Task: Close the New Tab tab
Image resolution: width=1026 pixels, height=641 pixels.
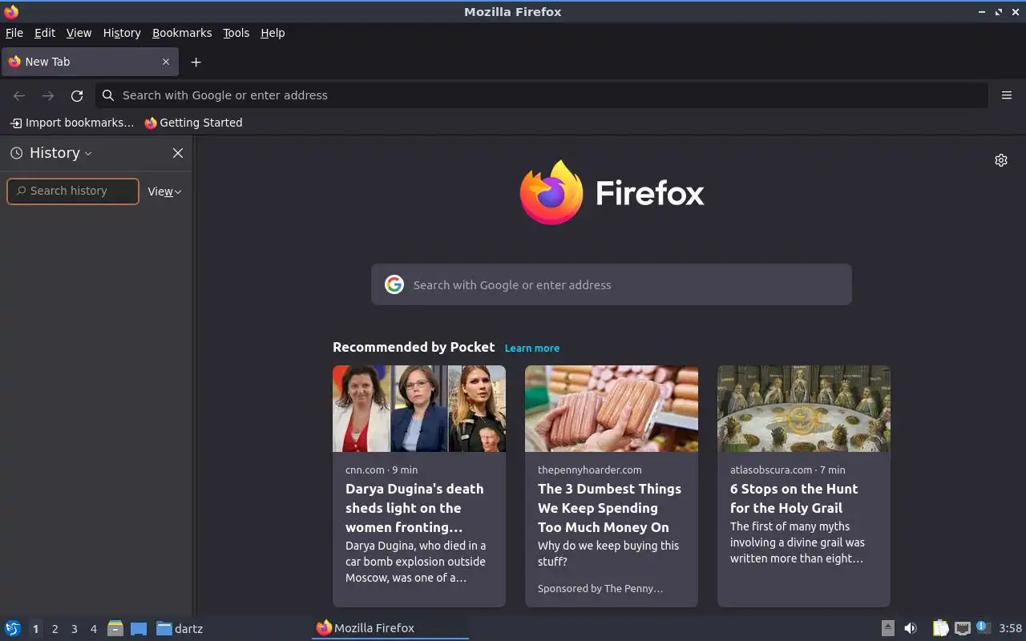Action: click(x=166, y=62)
